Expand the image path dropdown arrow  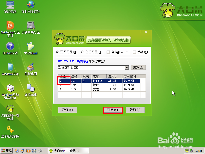[x=127, y=68]
